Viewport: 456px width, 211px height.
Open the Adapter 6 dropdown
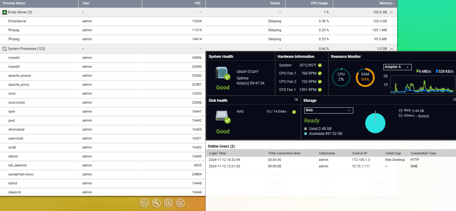(x=397, y=67)
